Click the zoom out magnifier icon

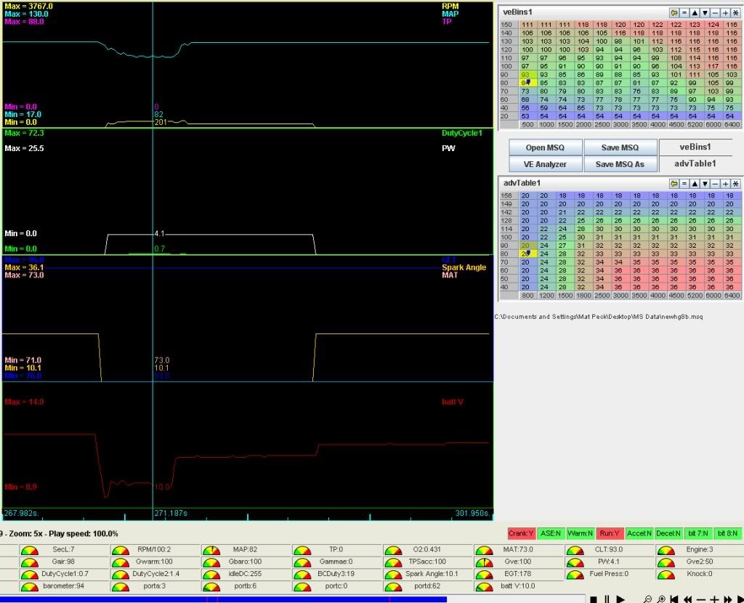(x=647, y=599)
